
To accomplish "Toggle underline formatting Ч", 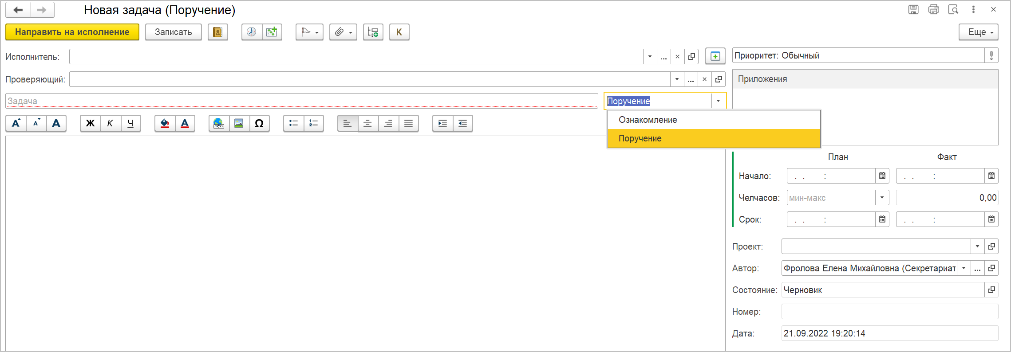I will point(130,123).
